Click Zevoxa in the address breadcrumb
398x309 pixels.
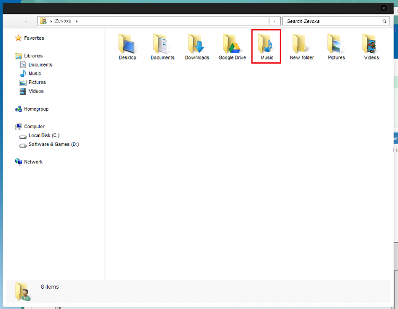63,21
